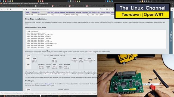Screen dimensions: 174x97
Task: Click the cat /proc/mtd code line
Action: coord(32,31)
